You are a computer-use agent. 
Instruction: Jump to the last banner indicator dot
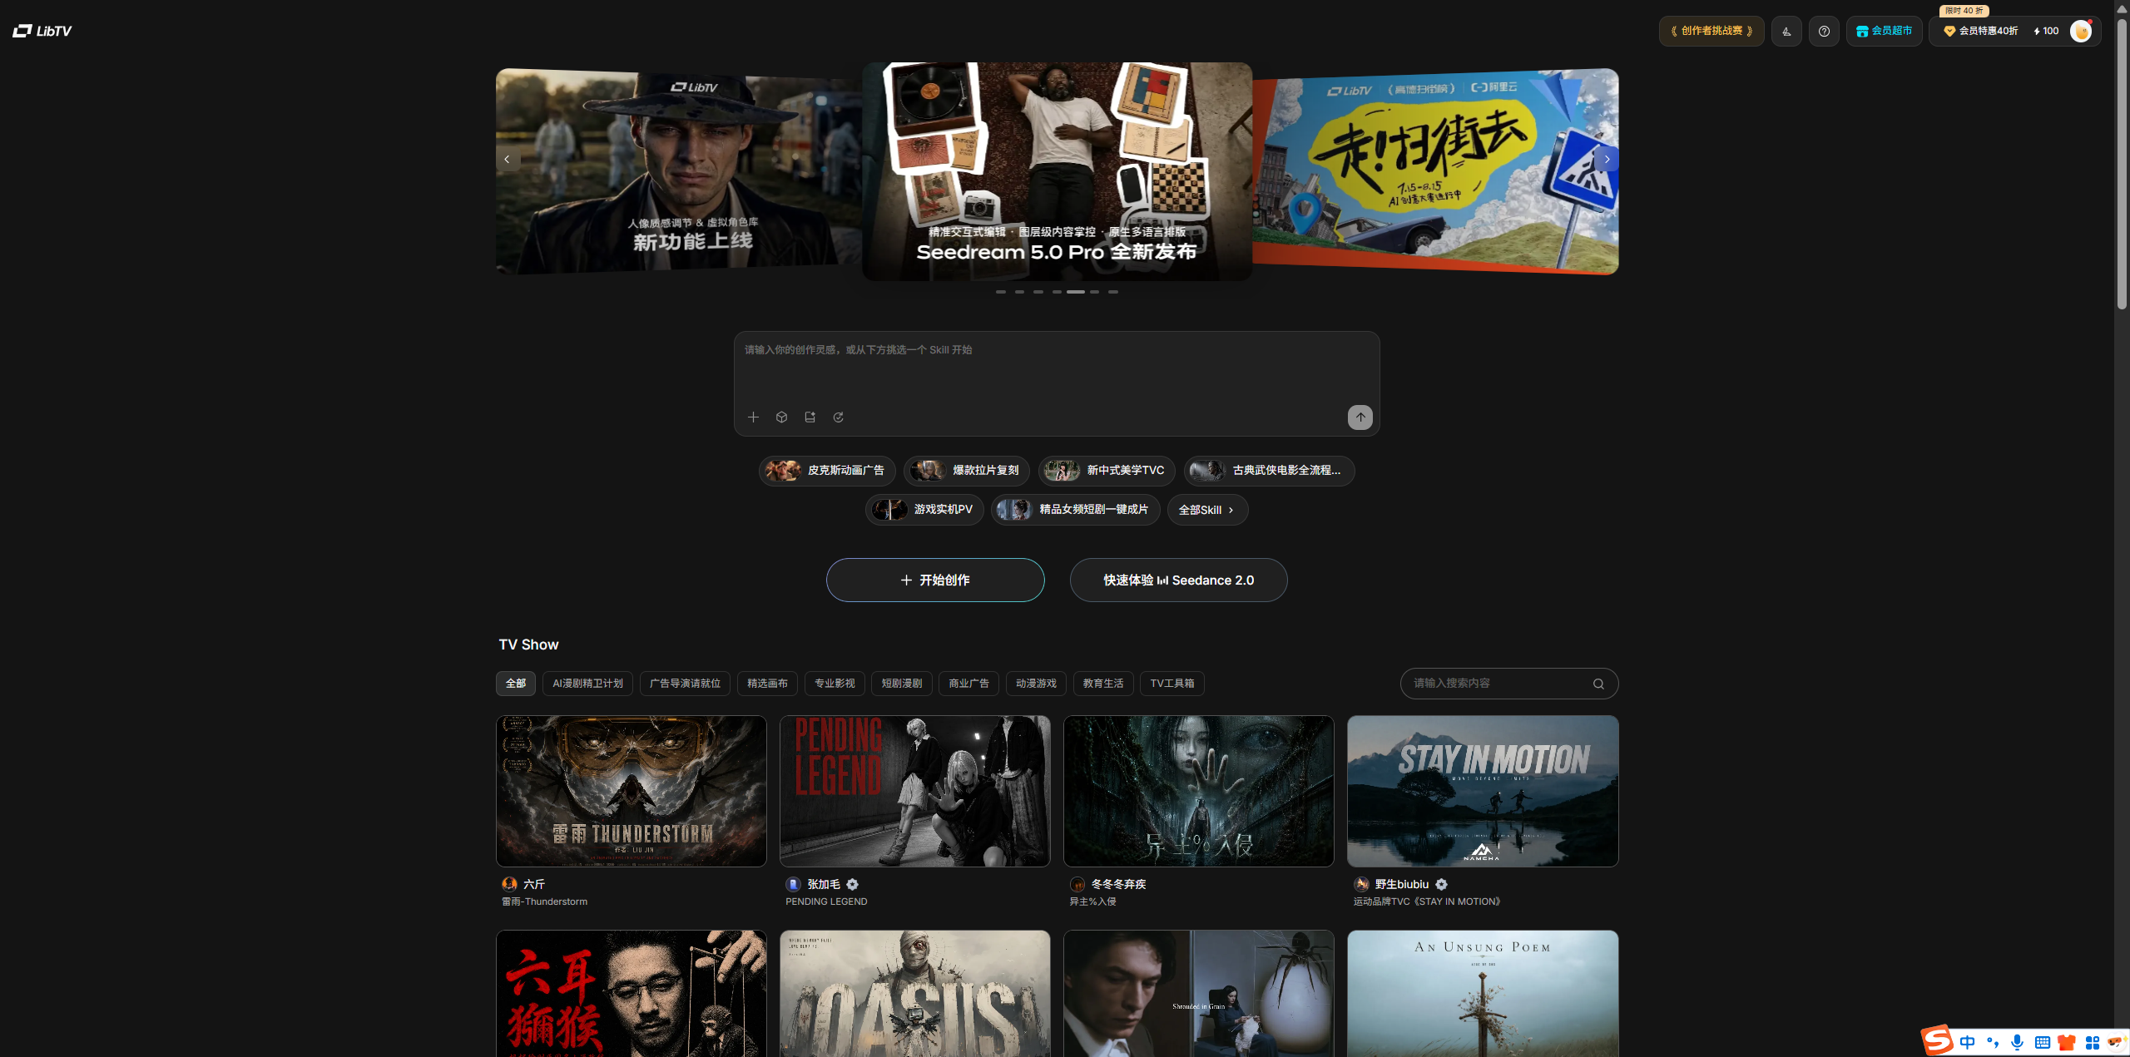coord(1113,292)
